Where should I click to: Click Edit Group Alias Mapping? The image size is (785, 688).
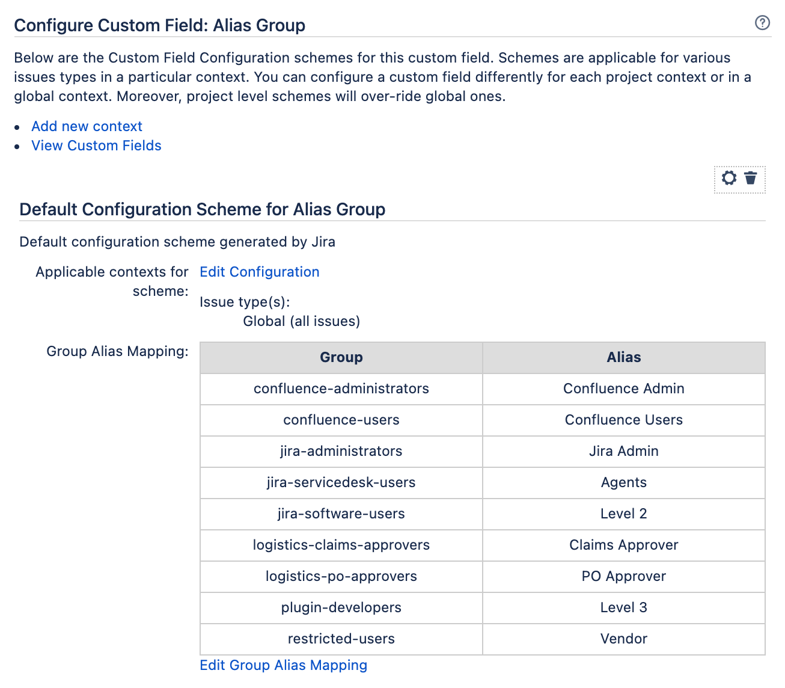pyautogui.click(x=284, y=665)
